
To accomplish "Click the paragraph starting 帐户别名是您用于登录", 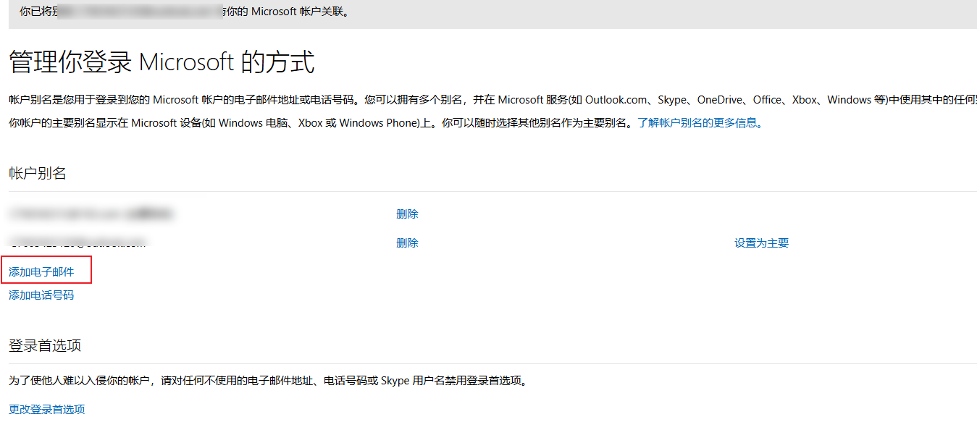I will coord(492,100).
